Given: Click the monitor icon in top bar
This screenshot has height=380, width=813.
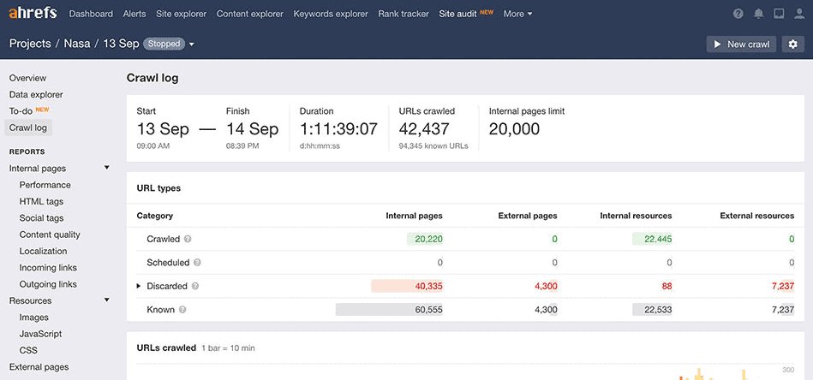Looking at the screenshot, I should (778, 15).
